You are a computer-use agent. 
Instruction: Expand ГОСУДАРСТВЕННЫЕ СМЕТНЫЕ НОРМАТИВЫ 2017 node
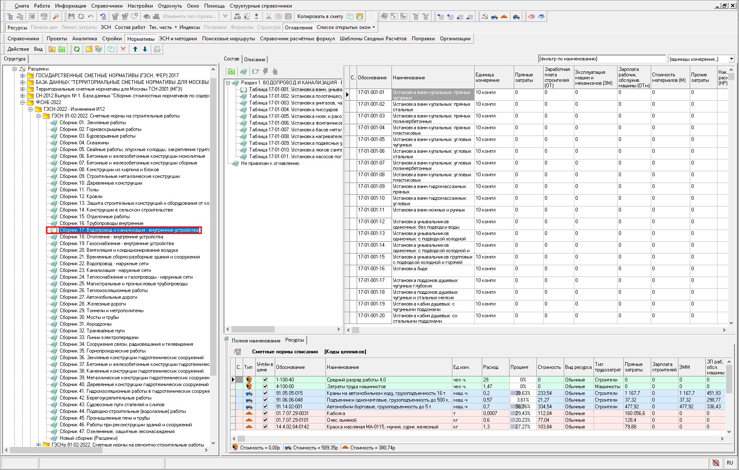click(23, 76)
